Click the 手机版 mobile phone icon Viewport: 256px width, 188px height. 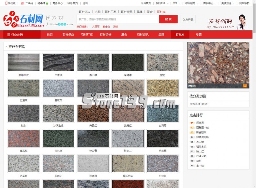point(6,3)
